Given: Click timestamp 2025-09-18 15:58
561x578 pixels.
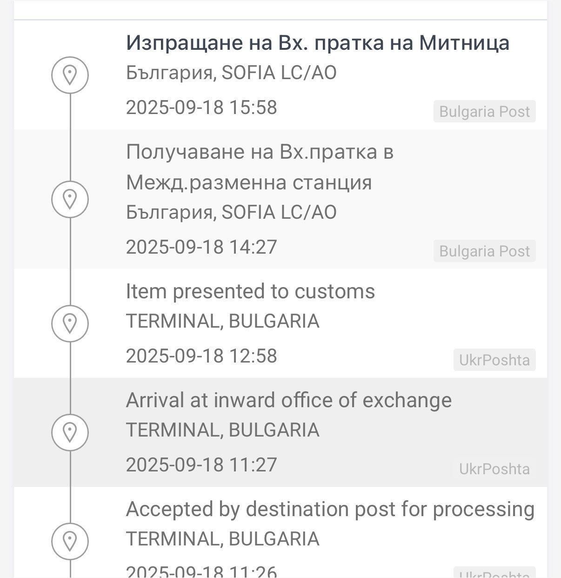Looking at the screenshot, I should click(201, 108).
